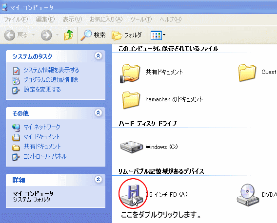Click the add/remove programs icon

coord(16,81)
